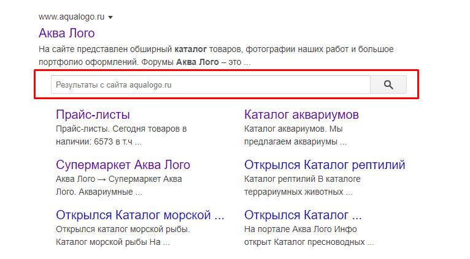Click the text 'На портале Аква Лого Инфо'

pos(300,230)
